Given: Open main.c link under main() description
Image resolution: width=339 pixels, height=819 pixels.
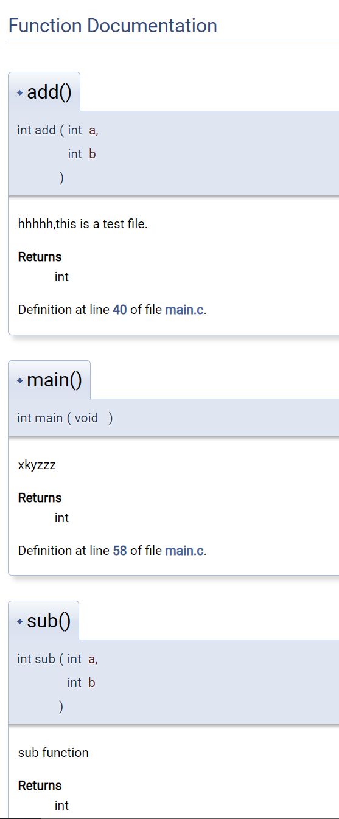Looking at the screenshot, I should coord(184,551).
